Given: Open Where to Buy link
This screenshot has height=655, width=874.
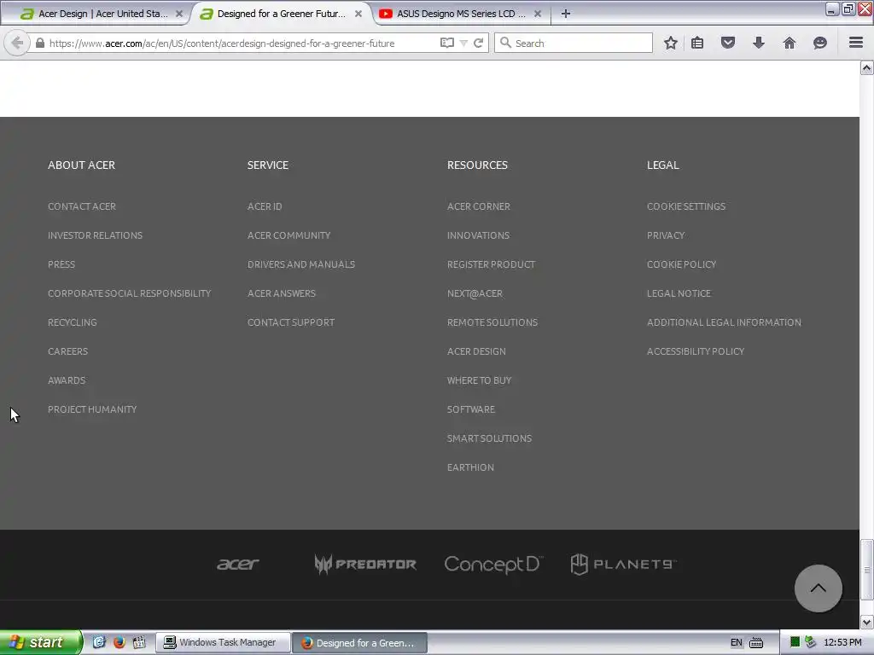Looking at the screenshot, I should tap(479, 380).
